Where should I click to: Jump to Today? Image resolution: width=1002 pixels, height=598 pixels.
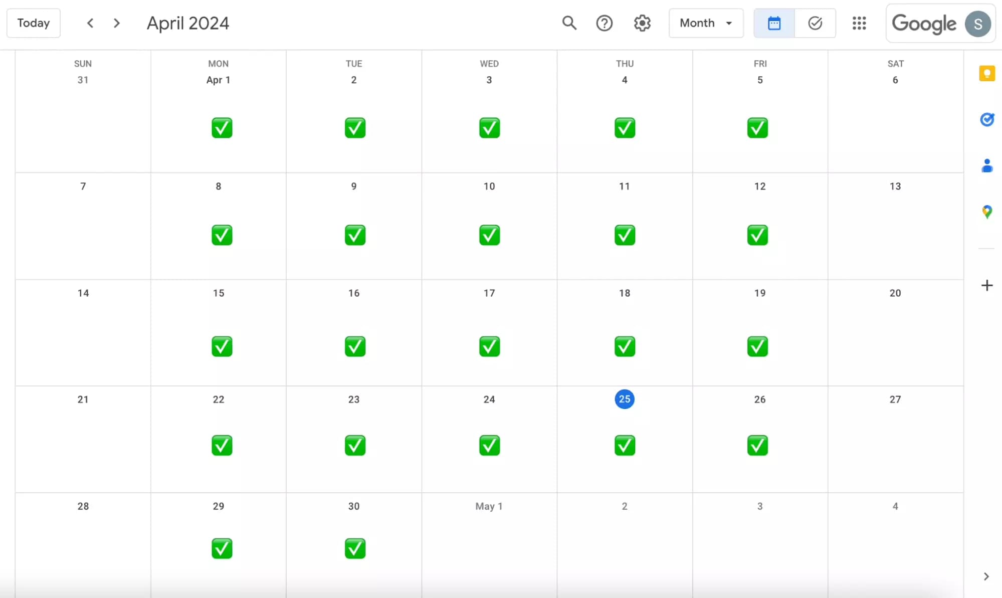pyautogui.click(x=34, y=23)
